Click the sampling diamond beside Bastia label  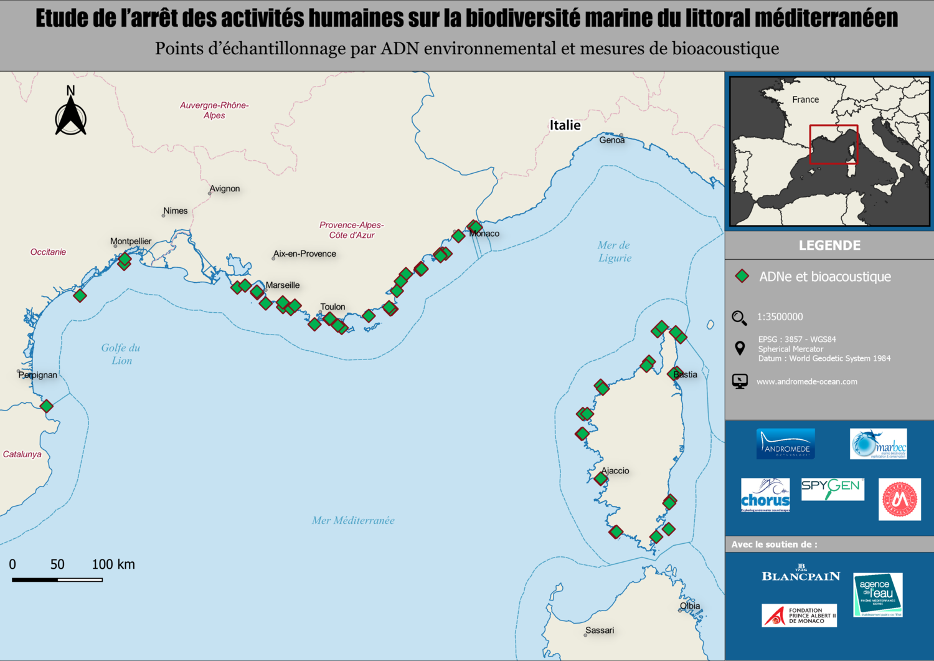[674, 374]
